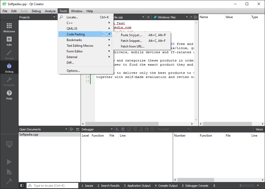Expand the C++ submenu
Image resolution: width=265 pixels, height=189 pixels.
pos(86,23)
